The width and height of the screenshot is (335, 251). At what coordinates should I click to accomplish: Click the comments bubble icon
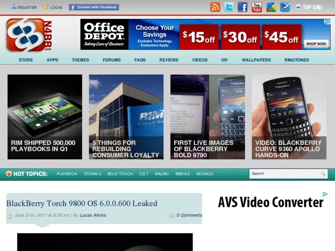(171, 216)
